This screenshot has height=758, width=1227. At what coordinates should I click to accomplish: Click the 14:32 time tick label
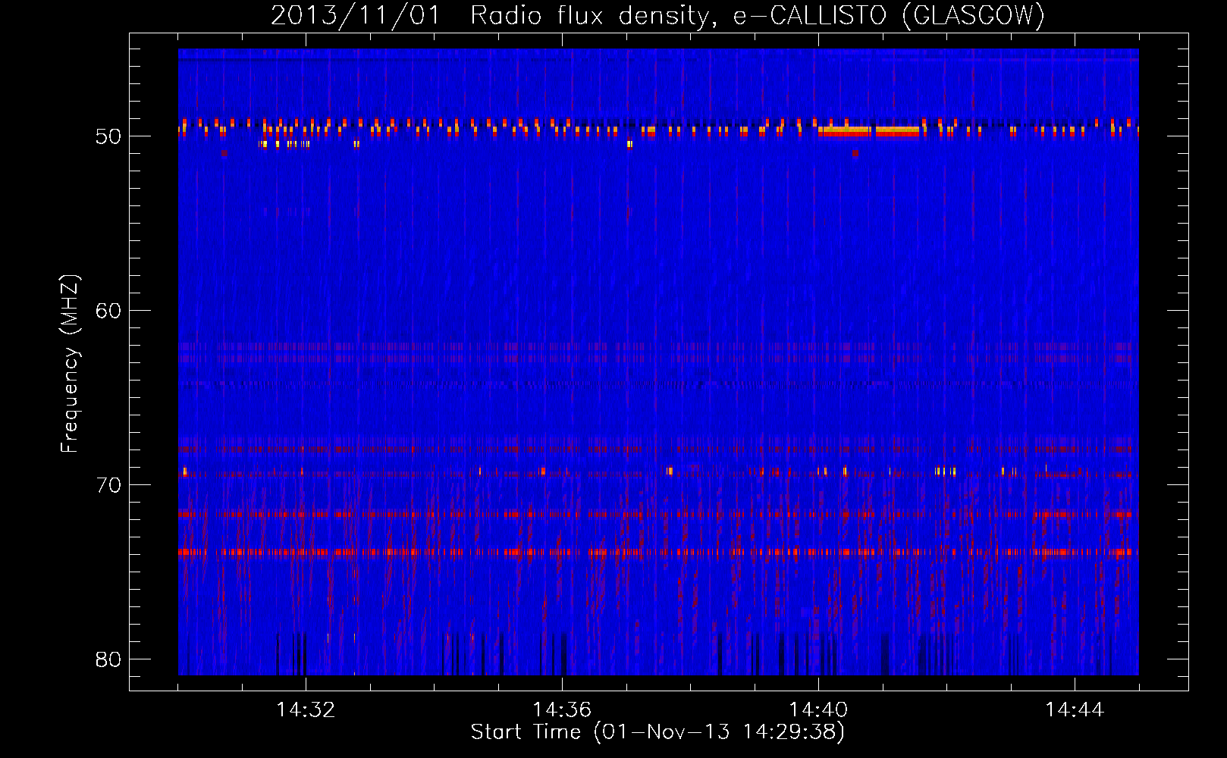click(306, 710)
